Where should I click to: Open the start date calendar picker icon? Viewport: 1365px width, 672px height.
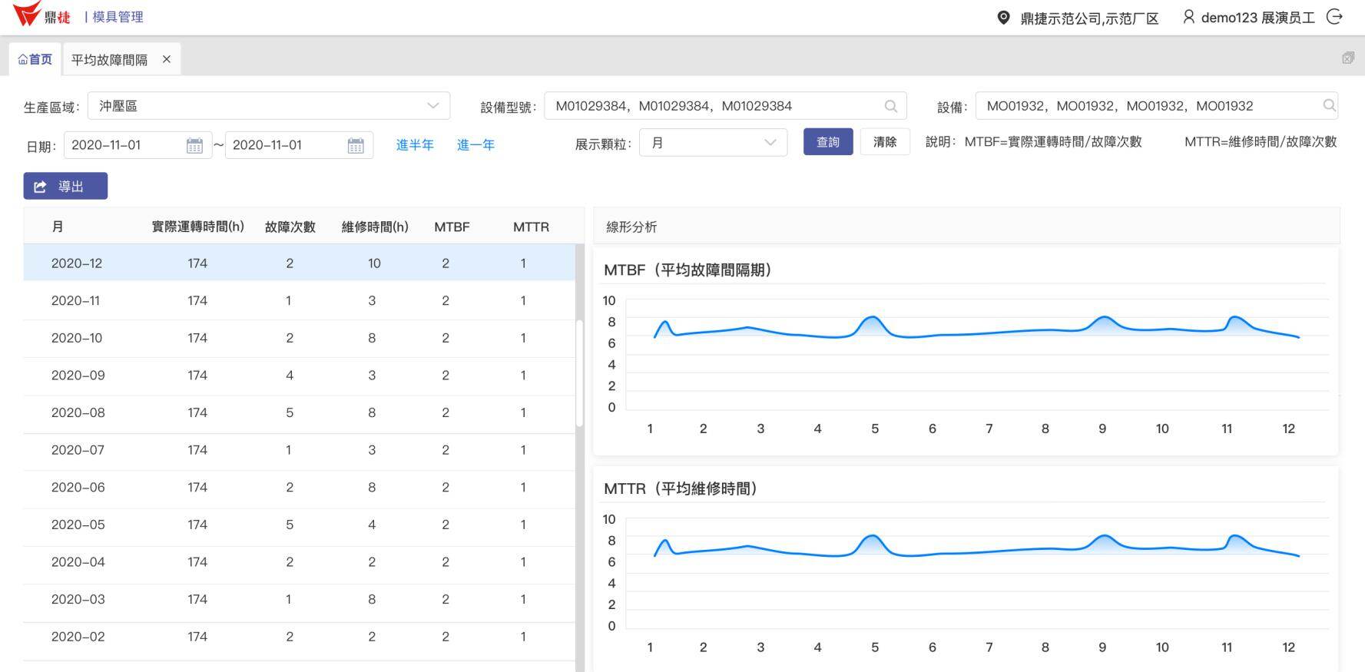point(194,145)
